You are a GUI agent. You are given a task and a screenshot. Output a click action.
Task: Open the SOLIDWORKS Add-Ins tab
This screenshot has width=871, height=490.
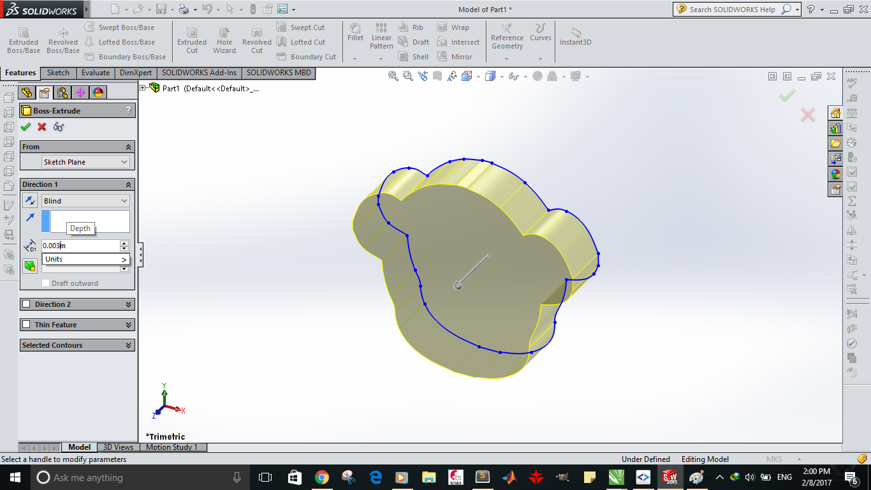coord(199,73)
